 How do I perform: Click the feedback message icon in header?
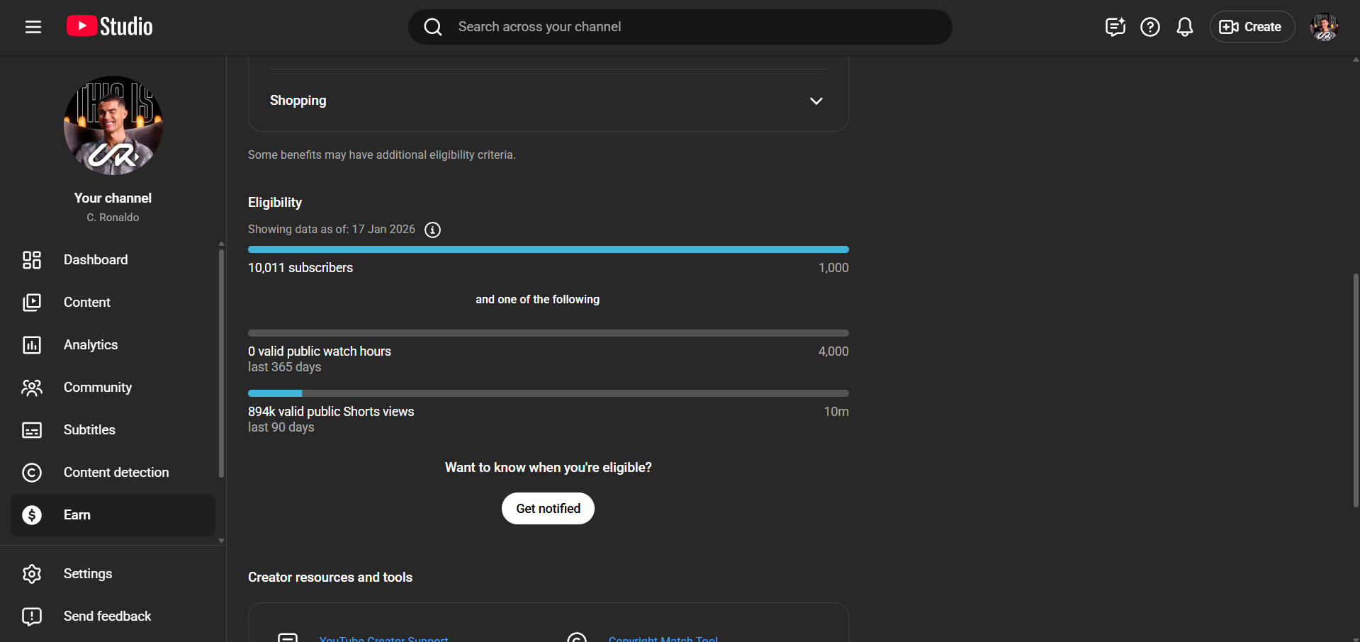1115,27
